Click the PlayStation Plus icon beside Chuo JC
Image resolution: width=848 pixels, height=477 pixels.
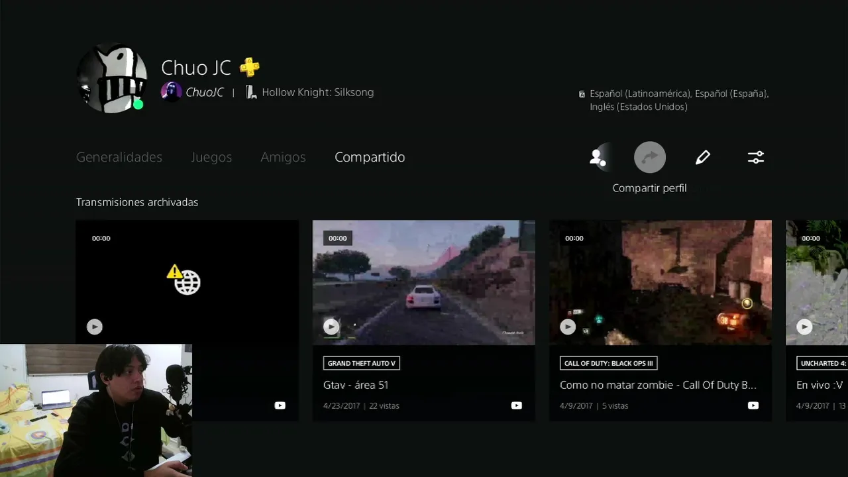tap(250, 67)
